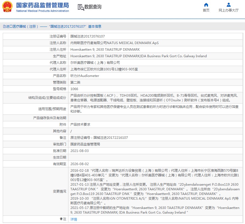Click the change record dated 2016-02-18

155,175
